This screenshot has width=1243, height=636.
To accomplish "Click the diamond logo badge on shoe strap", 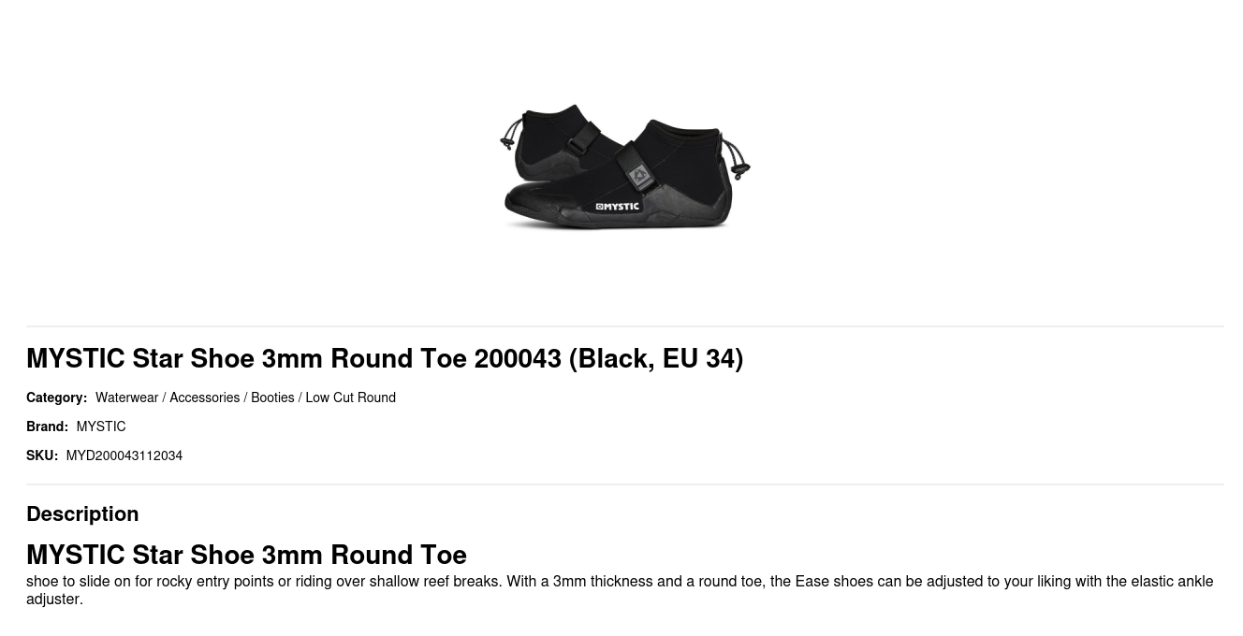I will click(x=640, y=175).
